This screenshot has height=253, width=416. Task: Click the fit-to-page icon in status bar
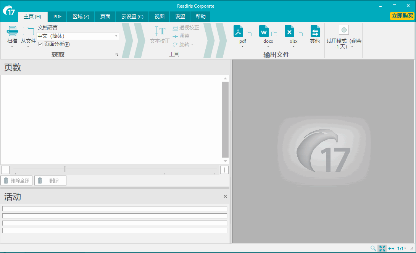(x=382, y=248)
